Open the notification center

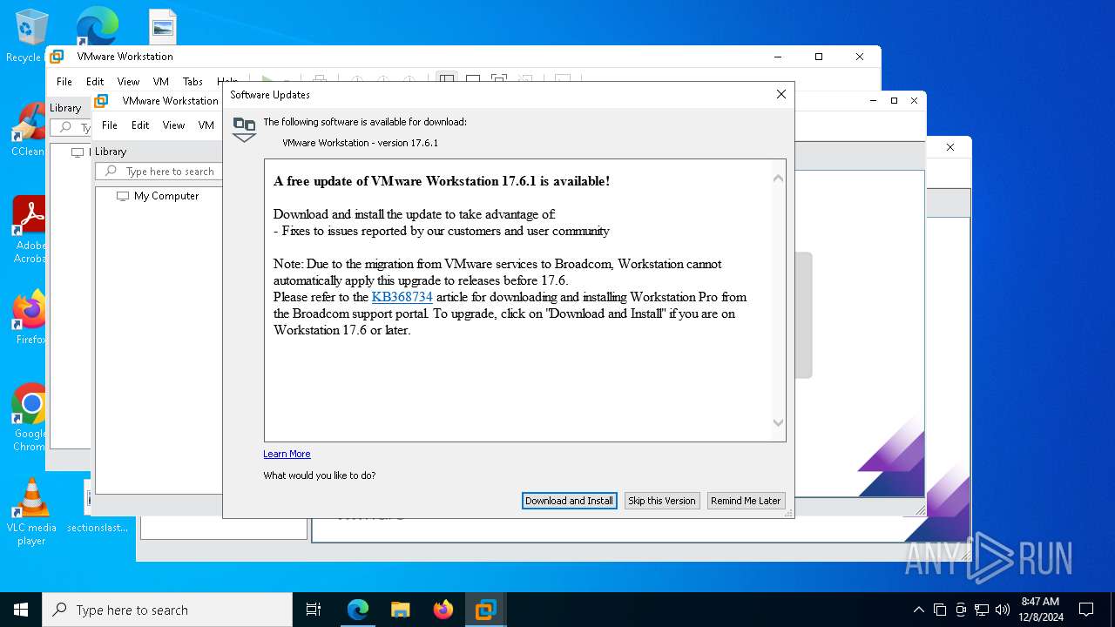pos(1086,610)
